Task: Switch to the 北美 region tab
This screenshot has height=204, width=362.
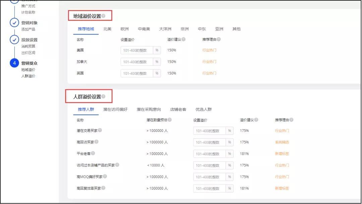Action: 107,29
